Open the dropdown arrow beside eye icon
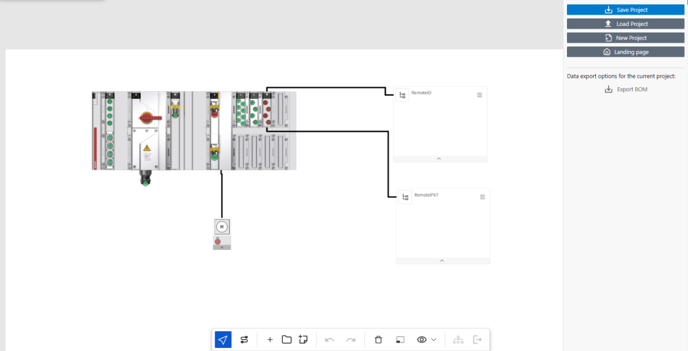 (434, 340)
